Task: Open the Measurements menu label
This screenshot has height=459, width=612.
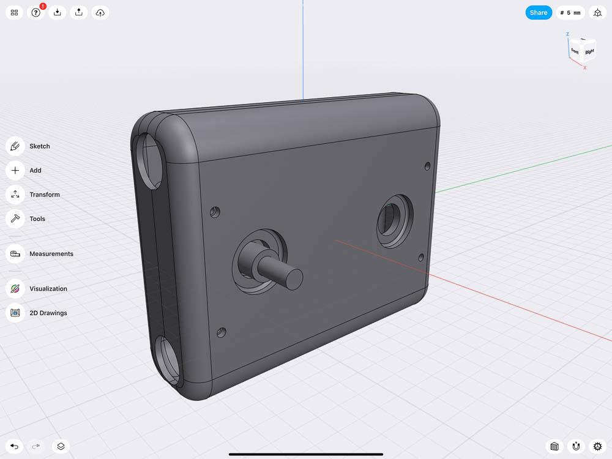Action: pos(51,254)
